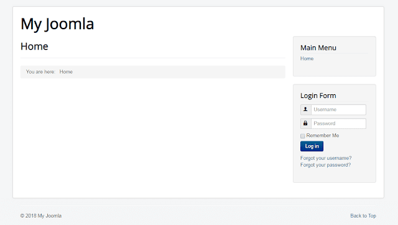Click the padlock icon beside Password field
Image resolution: width=398 pixels, height=225 pixels.
(x=305, y=123)
